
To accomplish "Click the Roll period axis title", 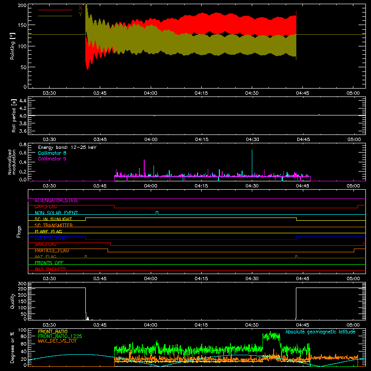I will coord(14,115).
